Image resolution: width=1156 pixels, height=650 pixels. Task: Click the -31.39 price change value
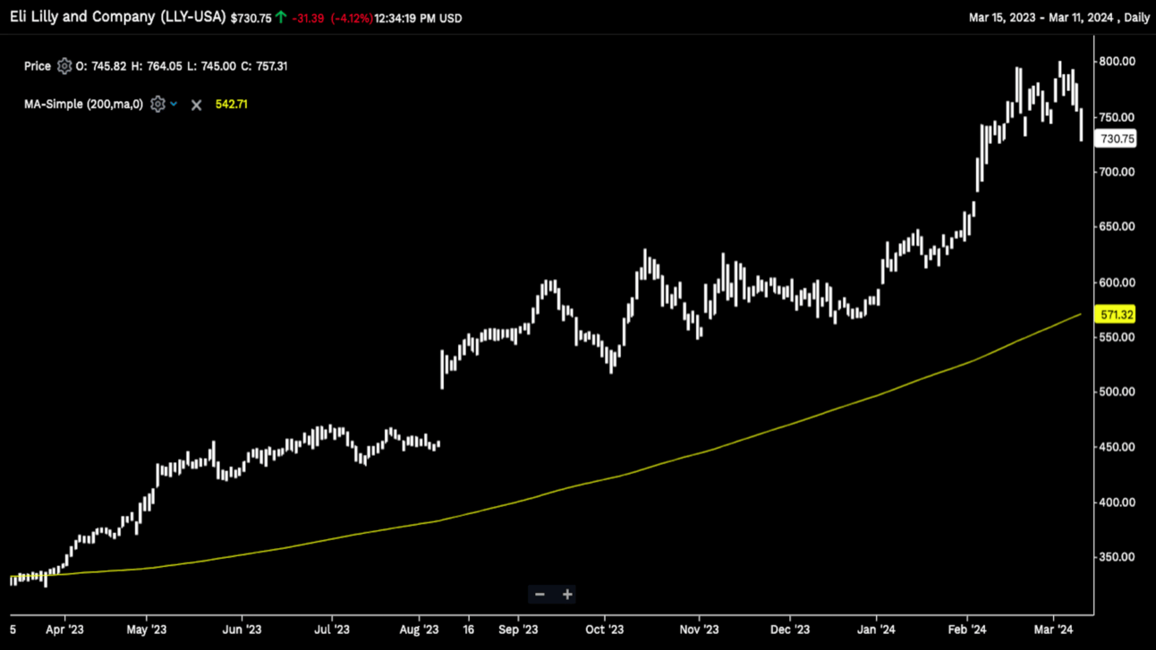[x=309, y=18]
